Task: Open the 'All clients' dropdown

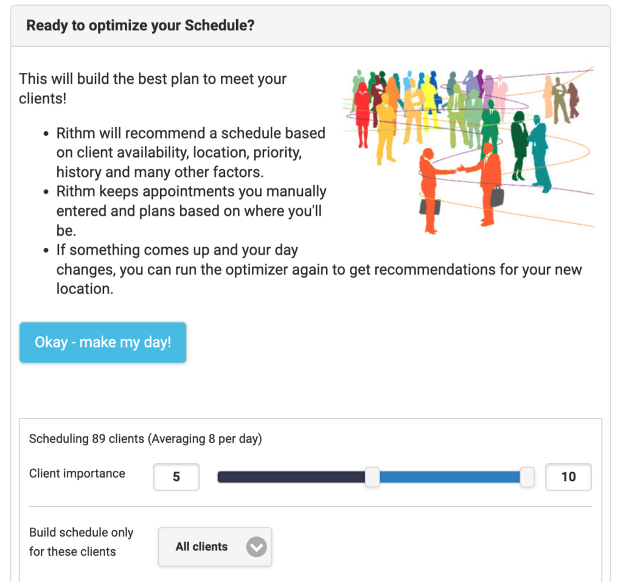Action: coord(215,546)
